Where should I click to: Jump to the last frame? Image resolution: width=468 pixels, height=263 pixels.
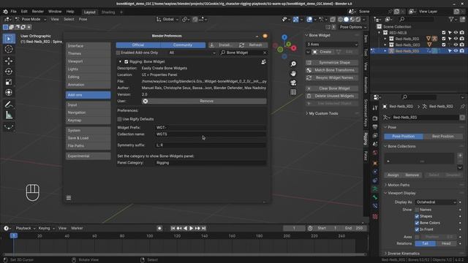204,229
